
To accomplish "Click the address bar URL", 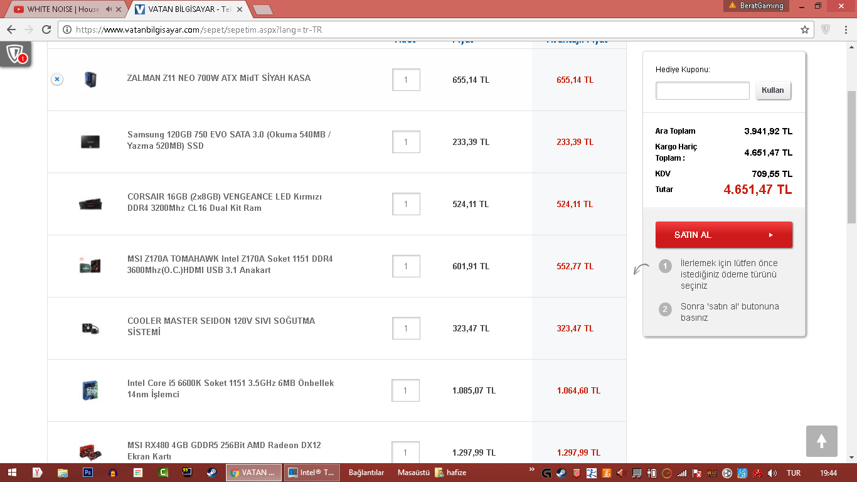I will [x=199, y=29].
